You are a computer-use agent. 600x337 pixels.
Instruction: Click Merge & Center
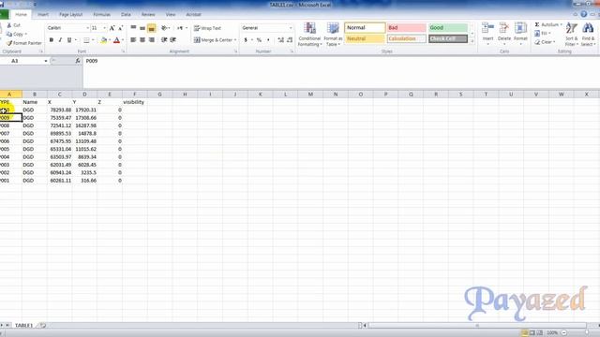213,39
